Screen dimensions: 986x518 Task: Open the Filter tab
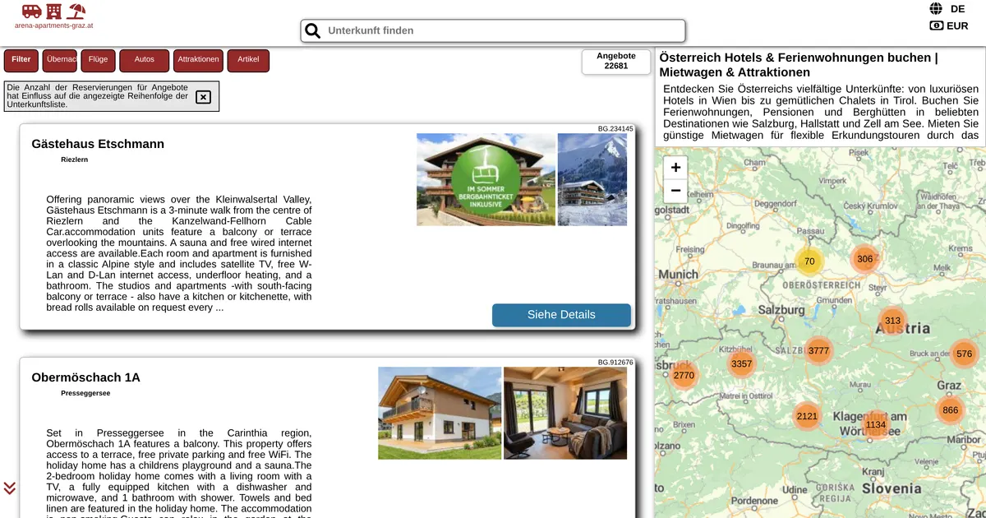(21, 60)
